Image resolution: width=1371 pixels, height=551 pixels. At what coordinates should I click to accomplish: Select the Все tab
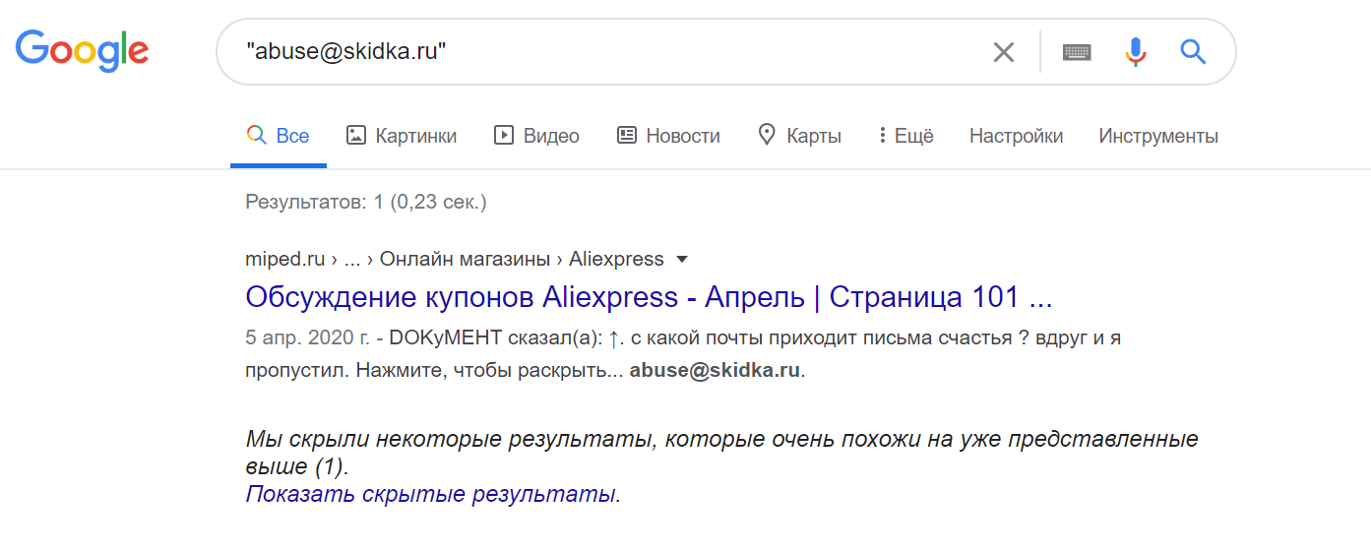click(279, 137)
